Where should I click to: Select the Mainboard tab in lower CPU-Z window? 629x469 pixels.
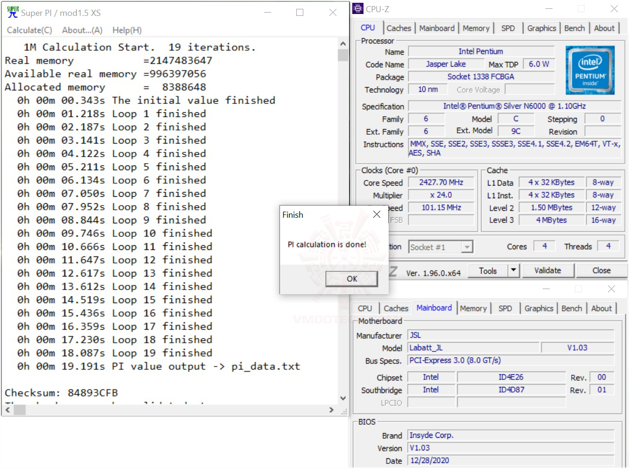point(434,308)
